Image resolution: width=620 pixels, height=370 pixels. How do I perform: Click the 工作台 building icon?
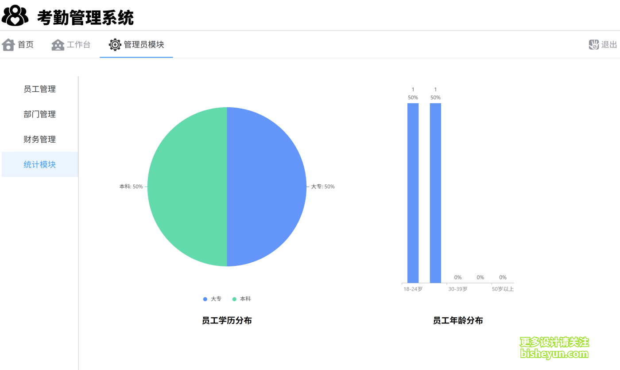58,45
